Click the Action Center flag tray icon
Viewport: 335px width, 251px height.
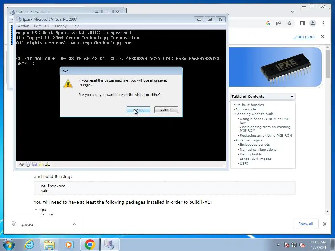286,245
